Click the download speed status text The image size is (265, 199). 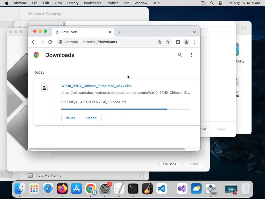93,102
